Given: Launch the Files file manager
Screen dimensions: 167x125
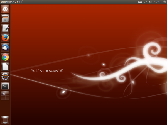Looking at the screenshot, I should click(x=5, y=19).
